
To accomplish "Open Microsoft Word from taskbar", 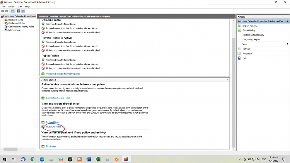I will (x=89, y=159).
